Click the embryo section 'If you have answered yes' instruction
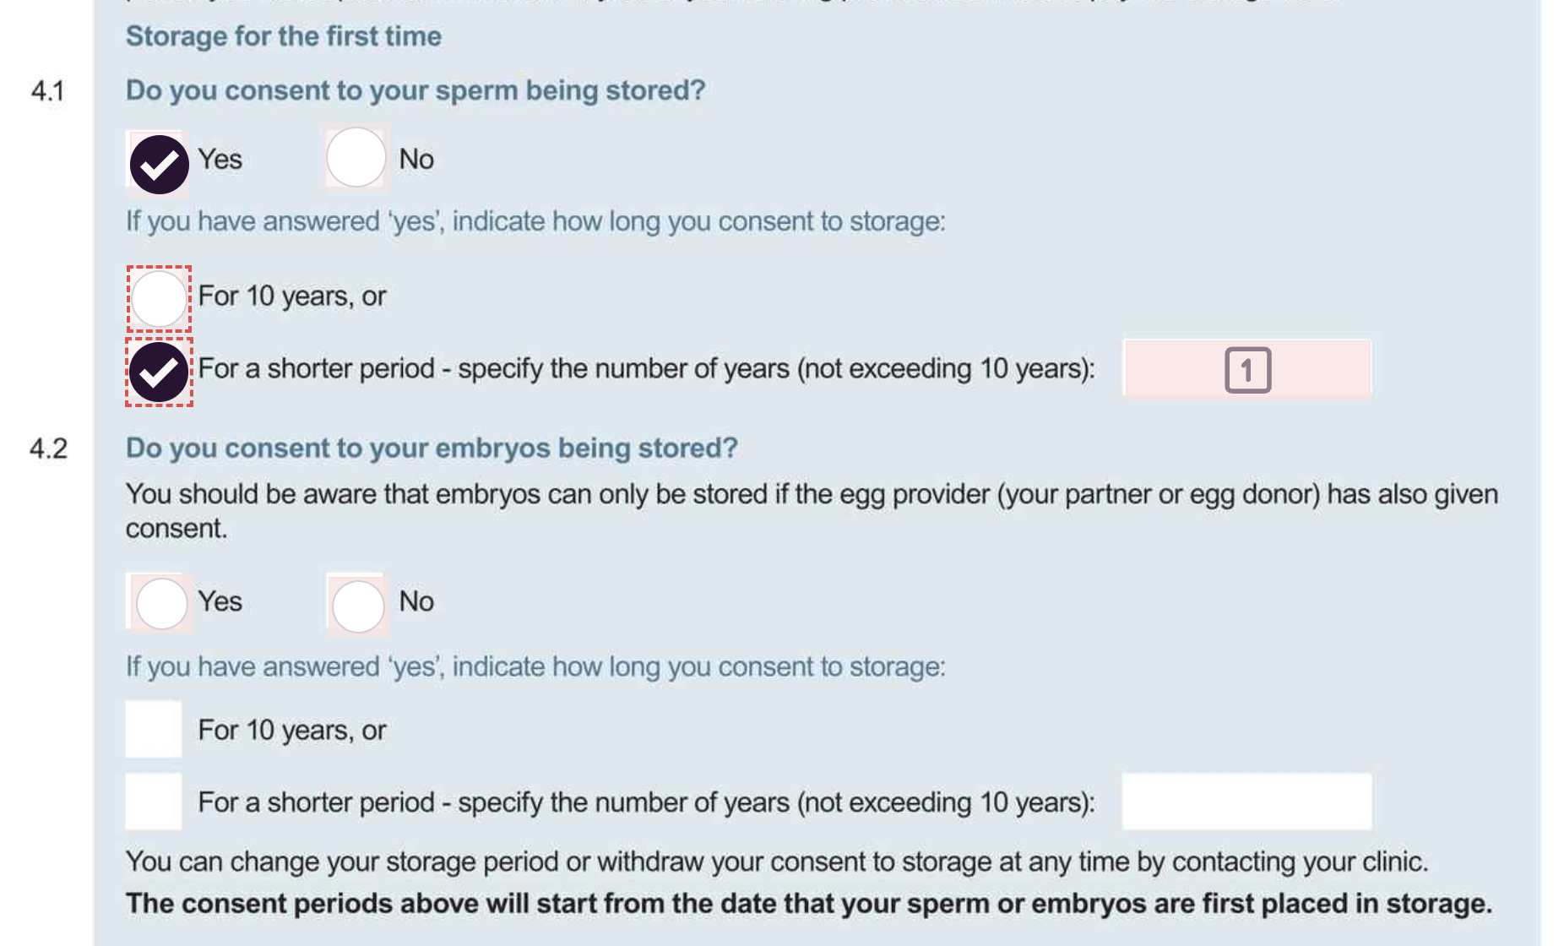 click(x=535, y=666)
